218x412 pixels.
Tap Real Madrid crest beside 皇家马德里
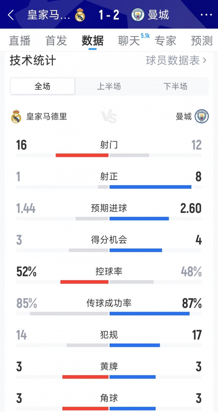pos(16,116)
